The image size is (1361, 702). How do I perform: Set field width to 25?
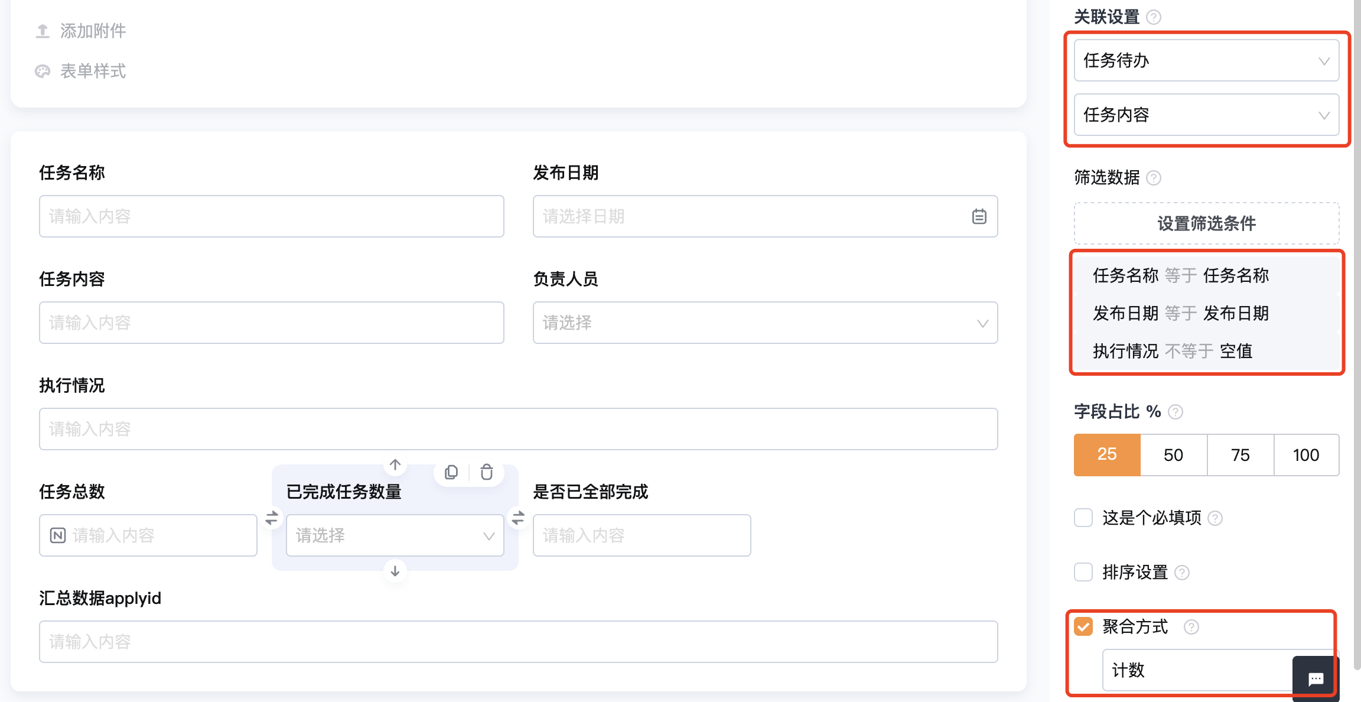[x=1107, y=454]
